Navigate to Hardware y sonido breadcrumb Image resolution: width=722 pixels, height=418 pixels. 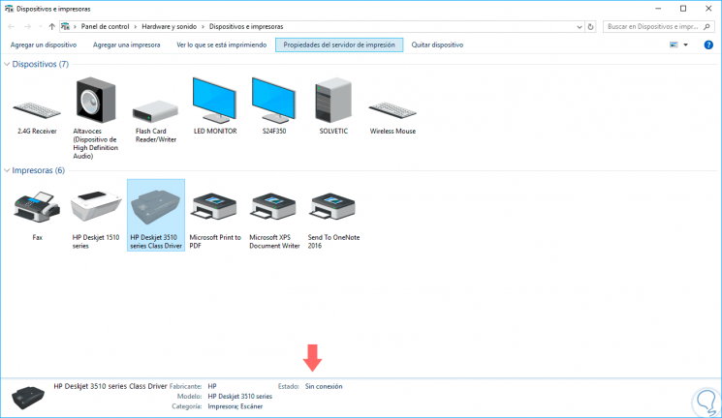[169, 27]
